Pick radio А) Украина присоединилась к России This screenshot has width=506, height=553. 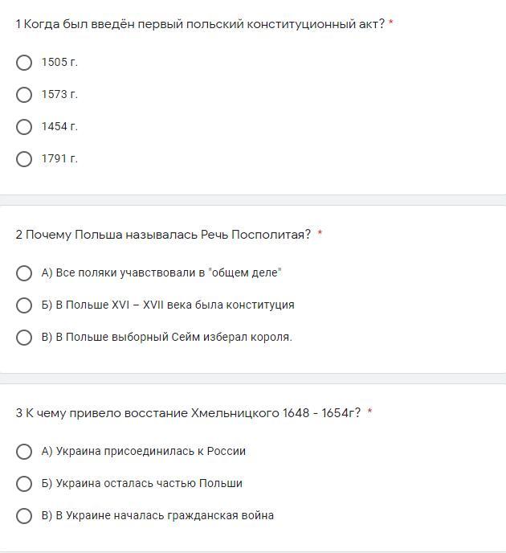(x=24, y=452)
